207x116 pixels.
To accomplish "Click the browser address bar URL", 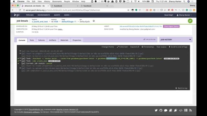I will tap(63, 10).
